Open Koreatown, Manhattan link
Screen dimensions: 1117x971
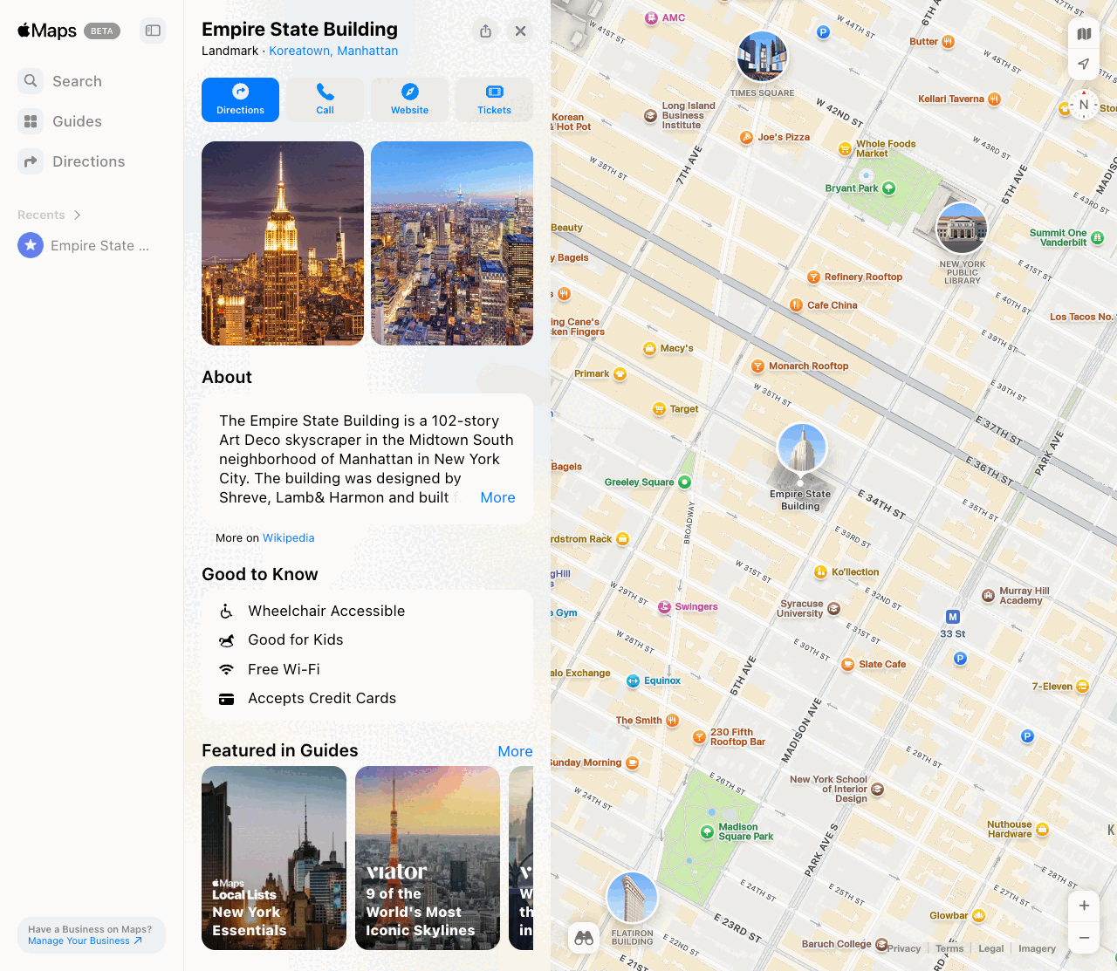tap(333, 51)
